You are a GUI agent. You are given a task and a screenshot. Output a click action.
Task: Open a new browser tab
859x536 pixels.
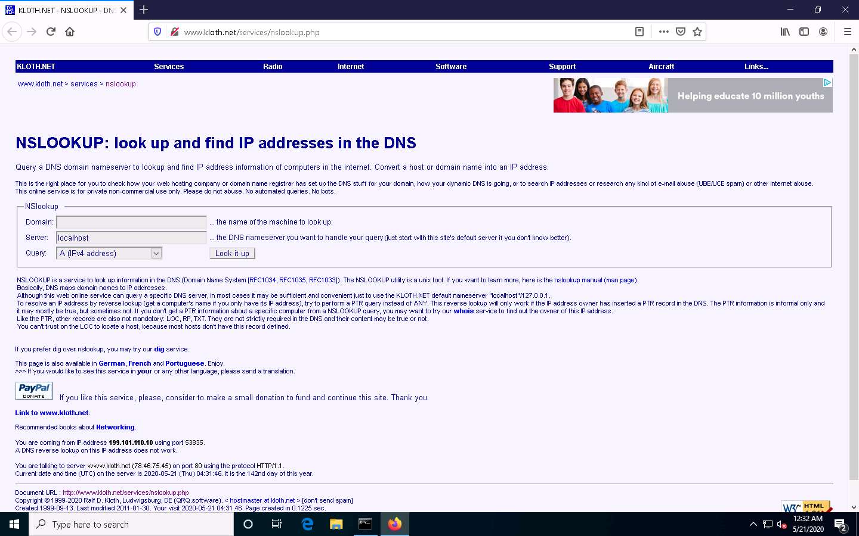pyautogui.click(x=144, y=10)
